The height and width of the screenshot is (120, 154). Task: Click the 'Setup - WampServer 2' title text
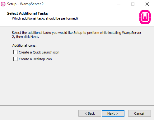25,4
